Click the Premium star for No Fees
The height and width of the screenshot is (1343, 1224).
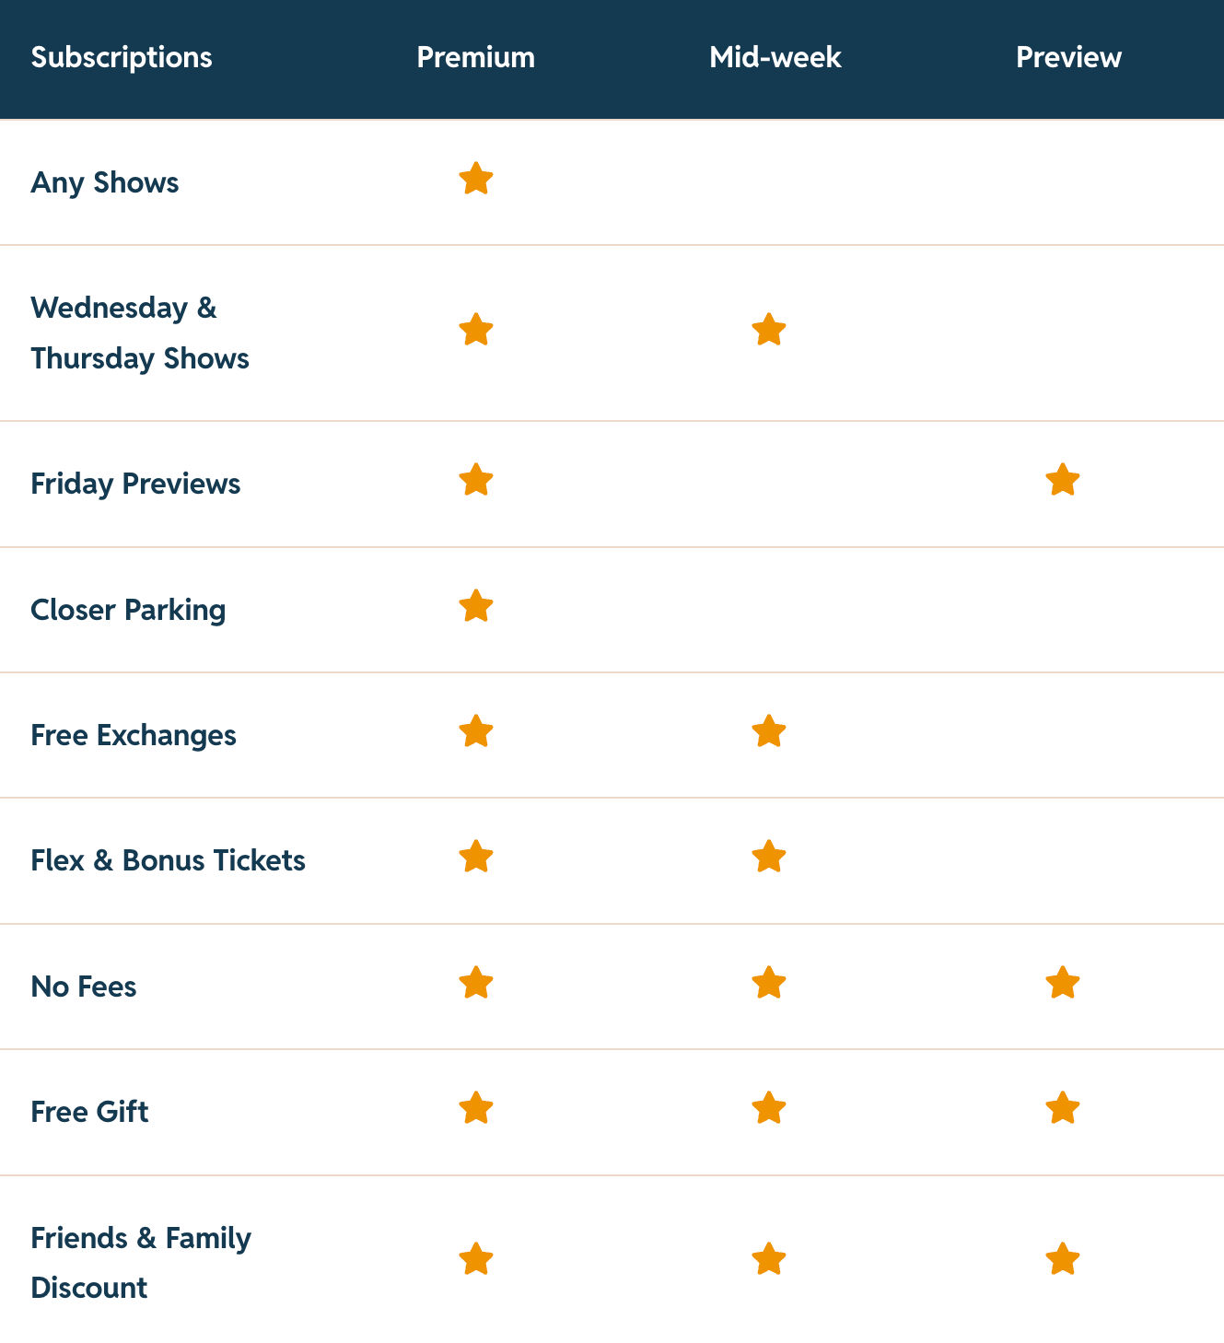pos(476,983)
